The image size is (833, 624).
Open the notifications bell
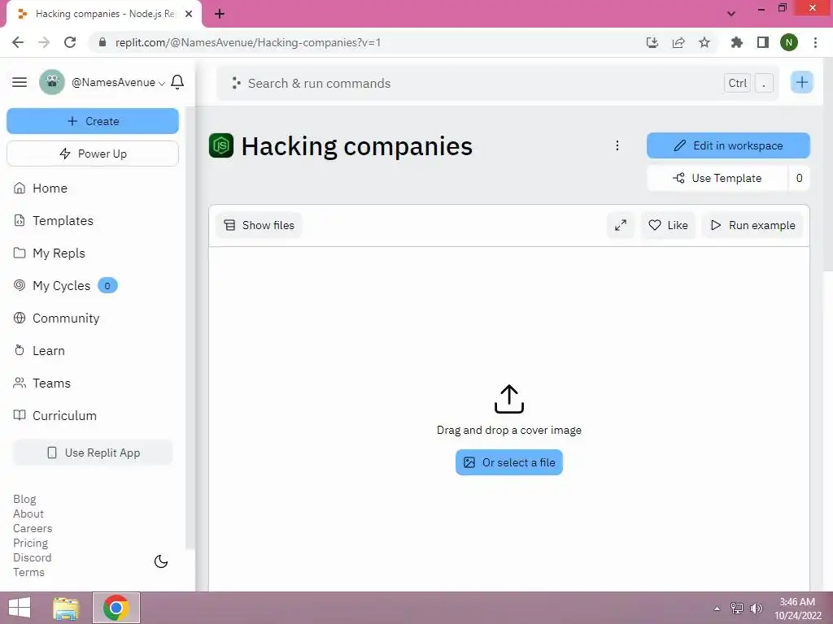[x=177, y=82]
